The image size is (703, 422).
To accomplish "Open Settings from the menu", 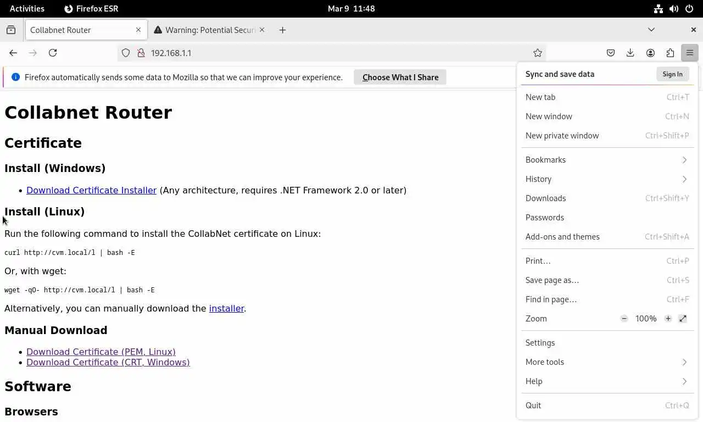I will (607, 343).
